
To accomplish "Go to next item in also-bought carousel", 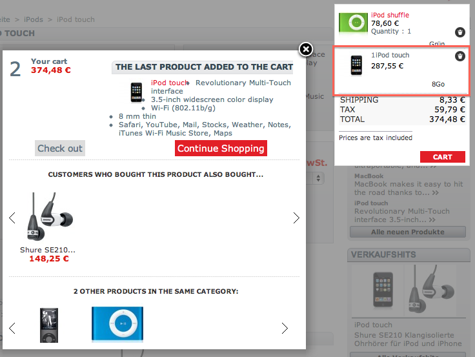I will tap(296, 218).
